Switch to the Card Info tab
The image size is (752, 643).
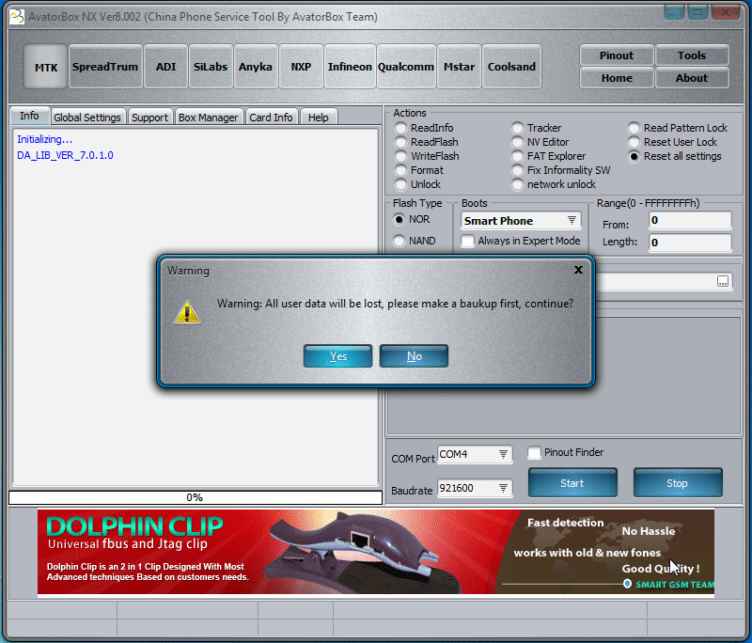[271, 118]
